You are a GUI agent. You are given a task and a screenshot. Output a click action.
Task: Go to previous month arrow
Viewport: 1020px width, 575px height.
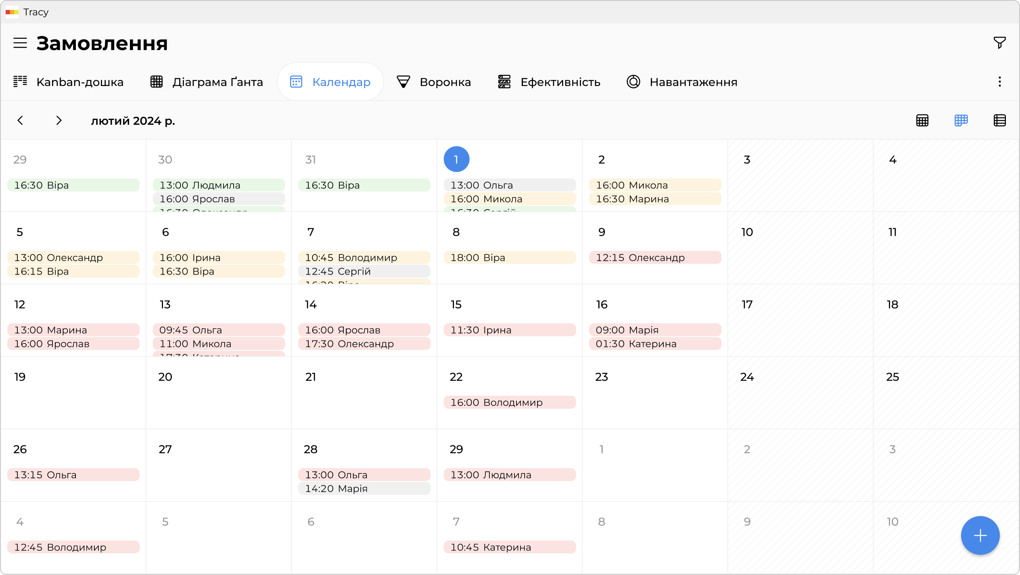pyautogui.click(x=20, y=120)
